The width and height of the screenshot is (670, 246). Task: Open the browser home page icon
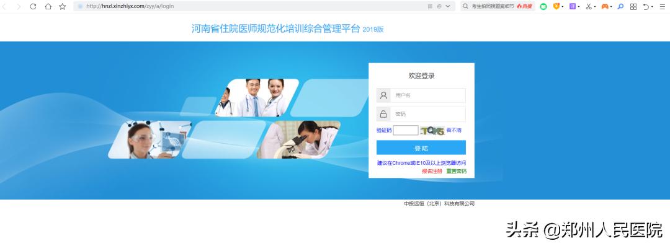coord(48,6)
